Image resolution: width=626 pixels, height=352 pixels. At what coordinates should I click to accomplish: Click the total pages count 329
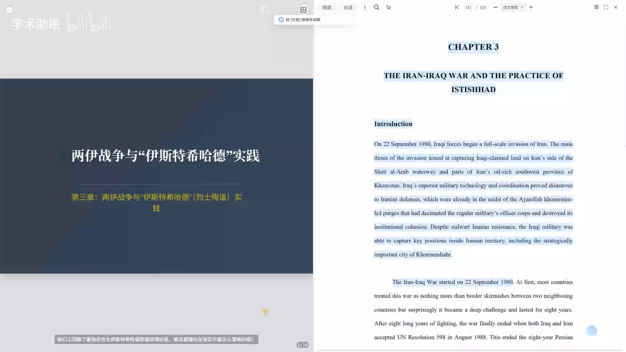[x=483, y=7]
